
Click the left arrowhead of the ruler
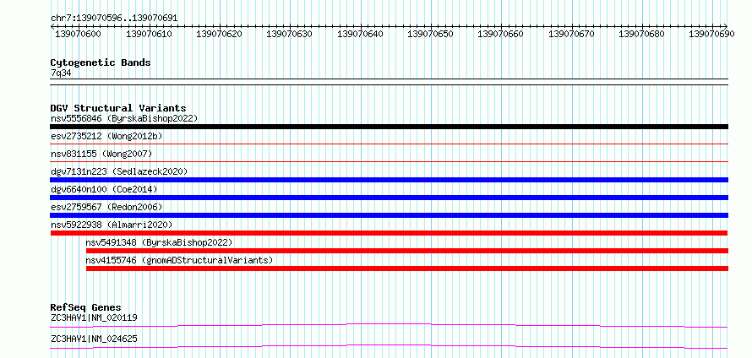(52, 26)
